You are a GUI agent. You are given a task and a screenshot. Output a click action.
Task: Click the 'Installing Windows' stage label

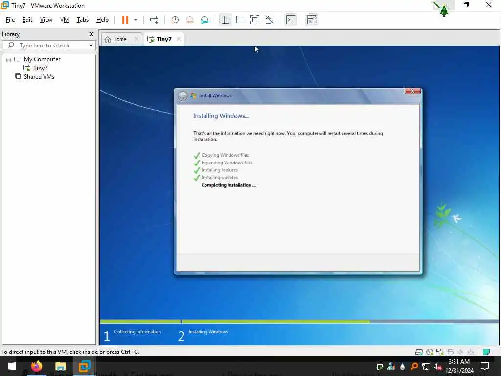(x=208, y=332)
